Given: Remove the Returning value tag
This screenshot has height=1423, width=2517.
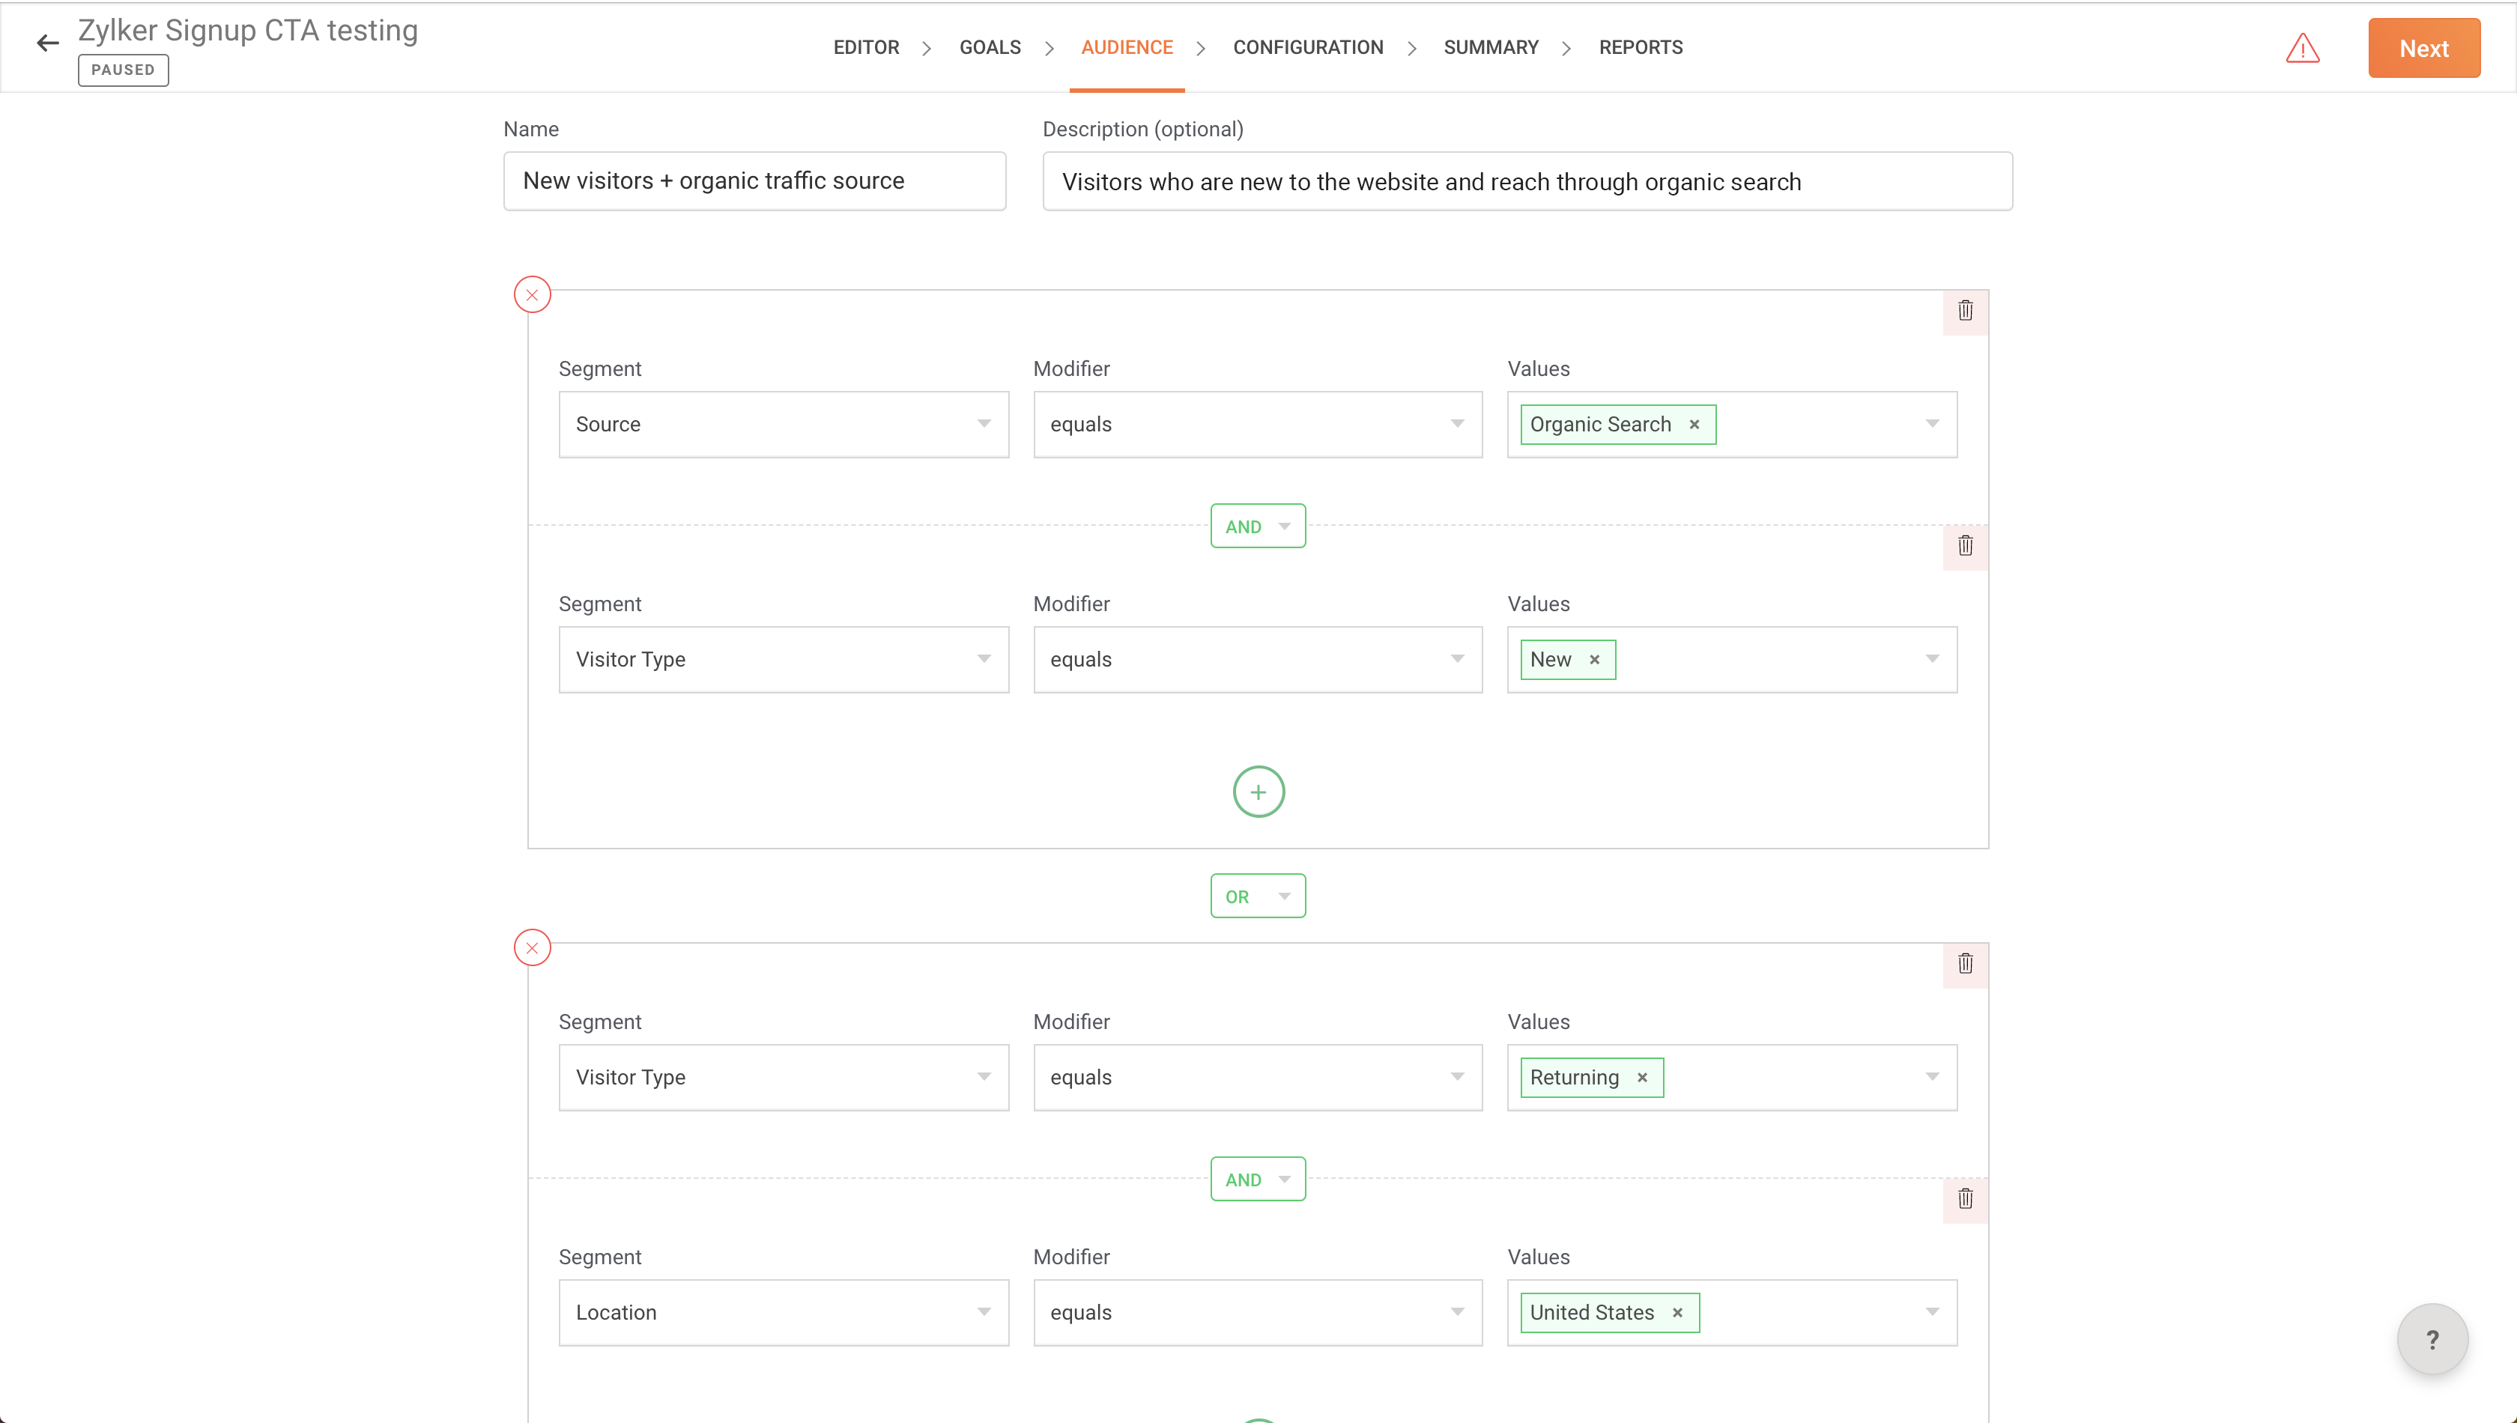Looking at the screenshot, I should [x=1642, y=1077].
